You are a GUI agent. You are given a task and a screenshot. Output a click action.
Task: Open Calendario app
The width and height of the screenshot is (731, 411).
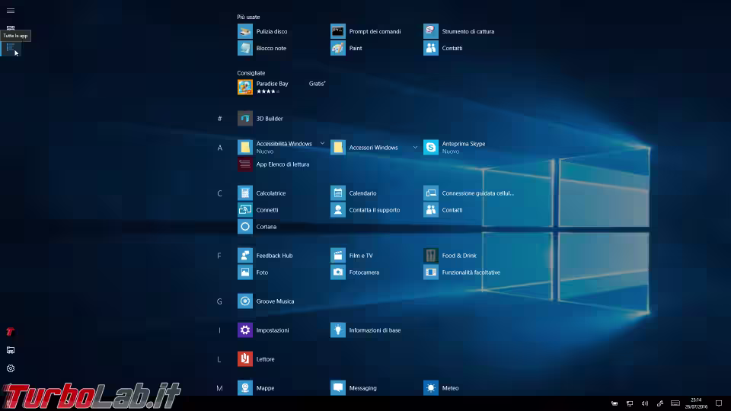[353, 193]
